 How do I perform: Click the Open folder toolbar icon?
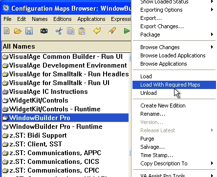click(x=18, y=31)
